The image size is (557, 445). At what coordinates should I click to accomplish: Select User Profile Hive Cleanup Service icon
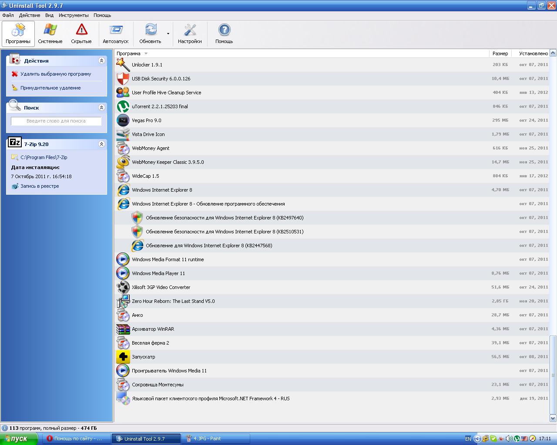[x=123, y=93]
